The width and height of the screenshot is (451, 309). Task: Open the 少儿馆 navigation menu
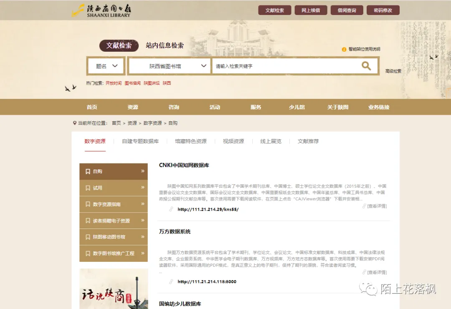(297, 107)
